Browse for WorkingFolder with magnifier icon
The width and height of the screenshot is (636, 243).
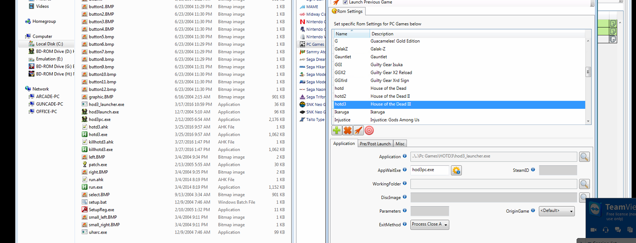(584, 184)
